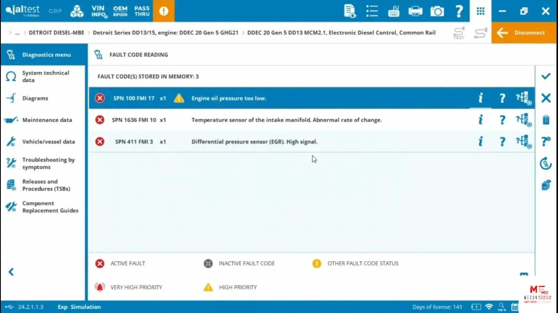Click the FAULT CODE READING header

138,55
